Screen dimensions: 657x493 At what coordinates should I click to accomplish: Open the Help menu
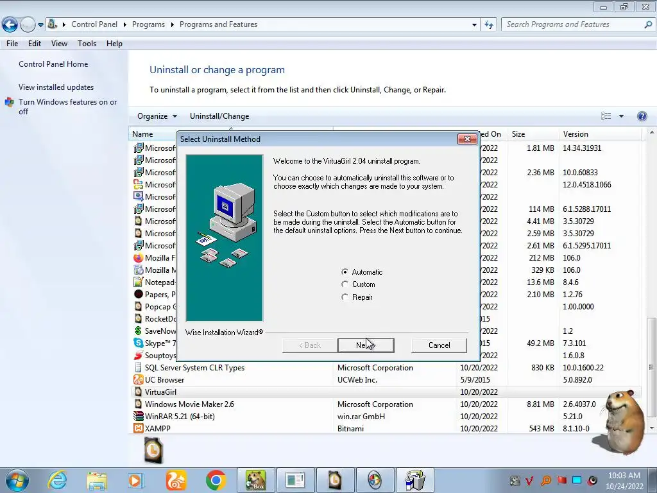[x=114, y=44]
